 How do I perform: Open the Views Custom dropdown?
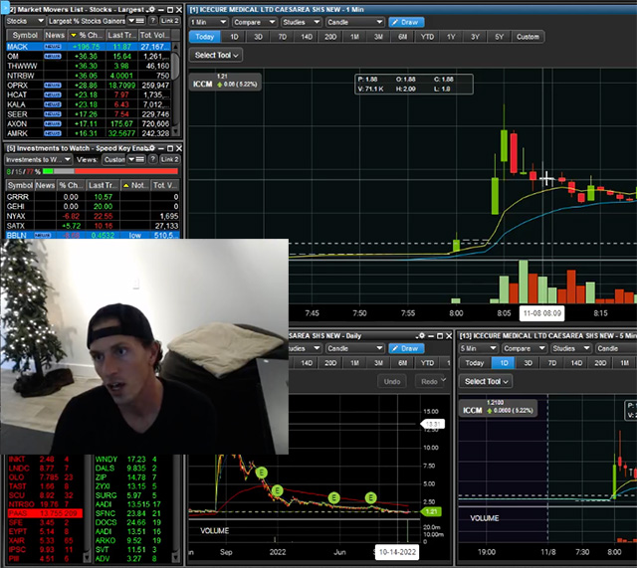click(114, 159)
